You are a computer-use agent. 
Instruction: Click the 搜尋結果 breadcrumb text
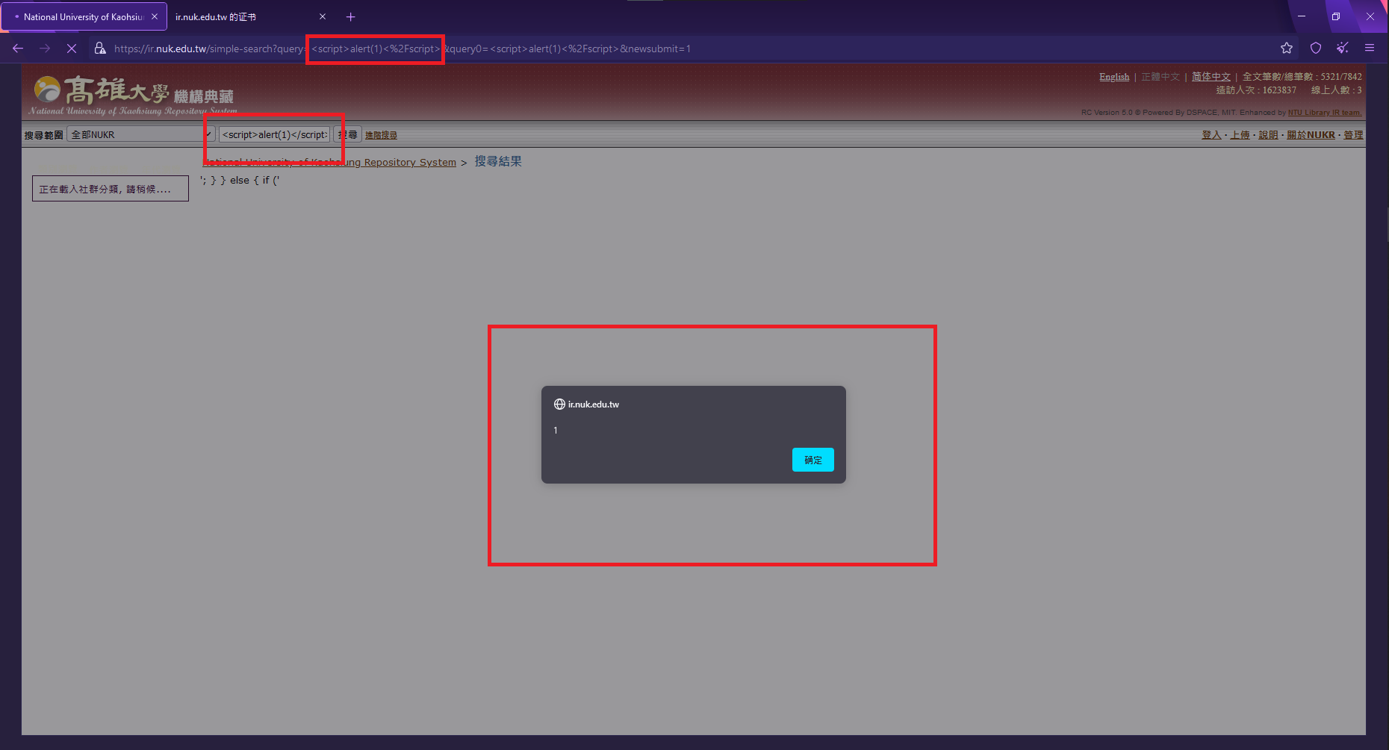498,161
